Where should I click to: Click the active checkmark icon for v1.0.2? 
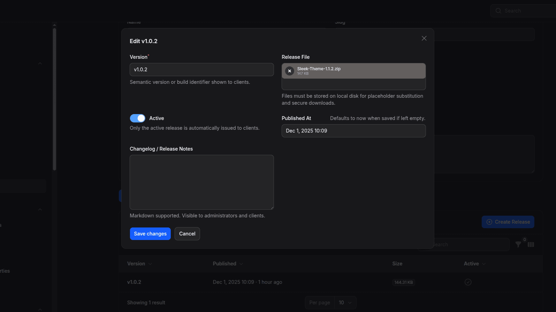468,282
